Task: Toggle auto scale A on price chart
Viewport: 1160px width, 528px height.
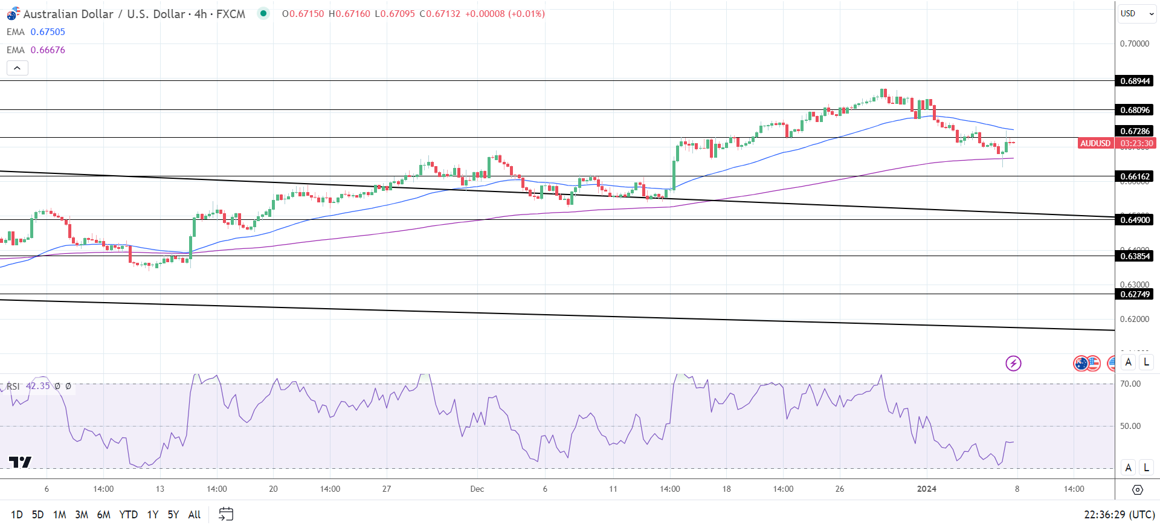Action: 1128,362
